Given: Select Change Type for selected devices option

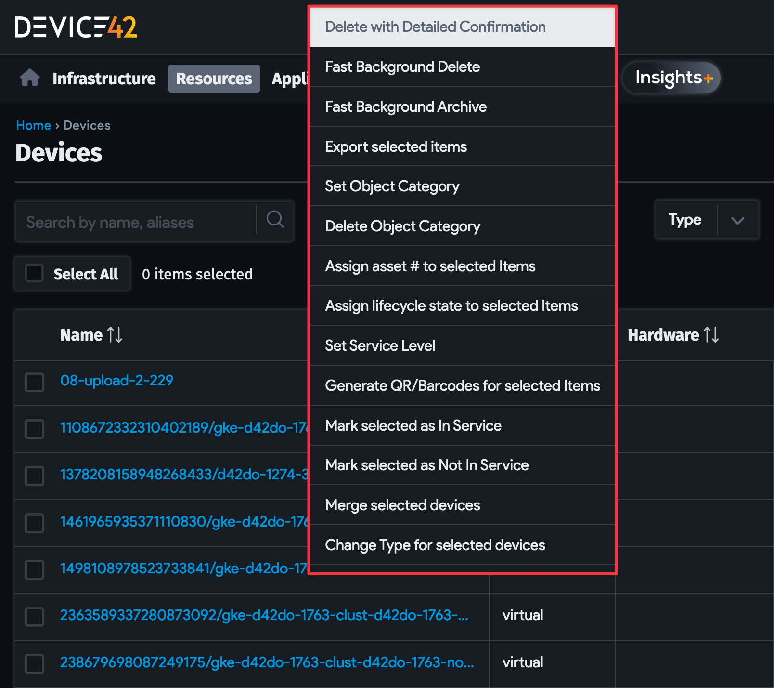Looking at the screenshot, I should tap(435, 545).
